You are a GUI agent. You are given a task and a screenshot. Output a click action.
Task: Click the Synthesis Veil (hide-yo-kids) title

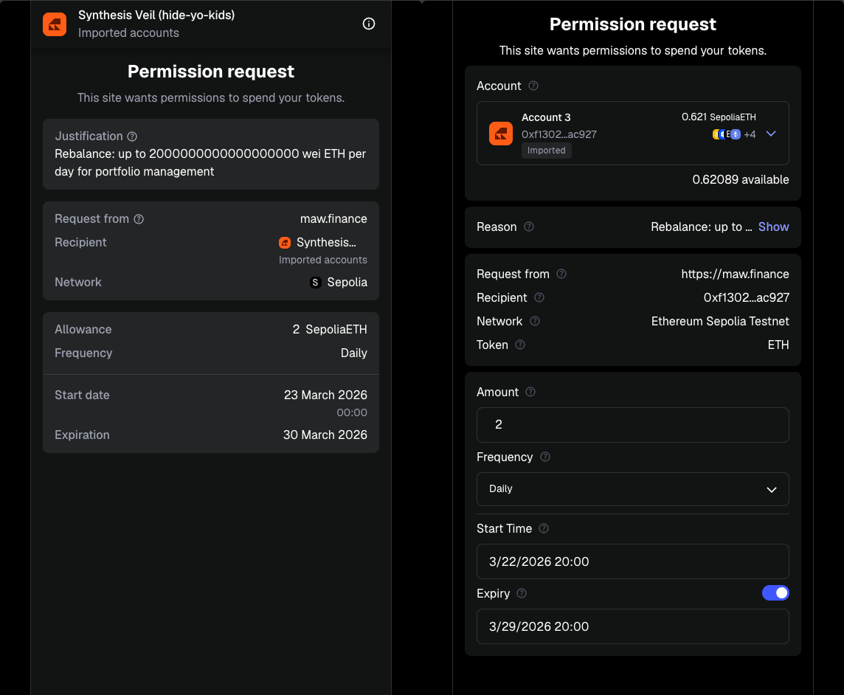tap(156, 15)
